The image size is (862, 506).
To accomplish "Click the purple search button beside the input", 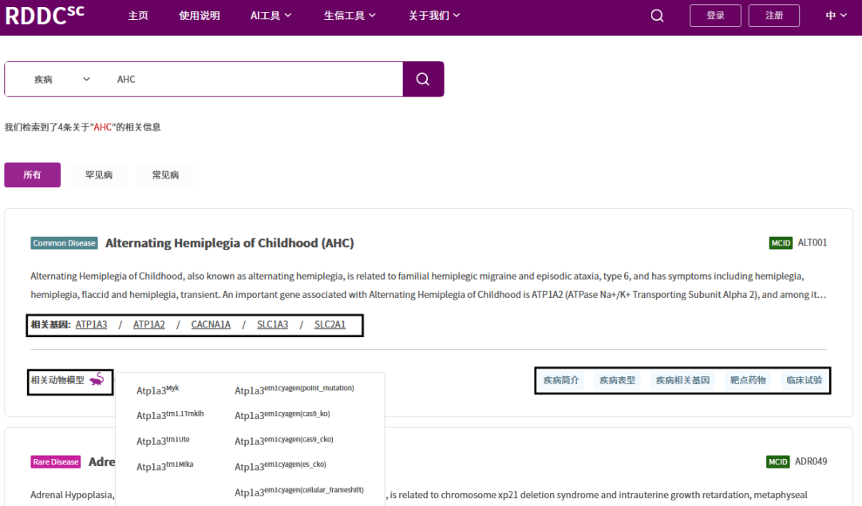I will (x=422, y=79).
